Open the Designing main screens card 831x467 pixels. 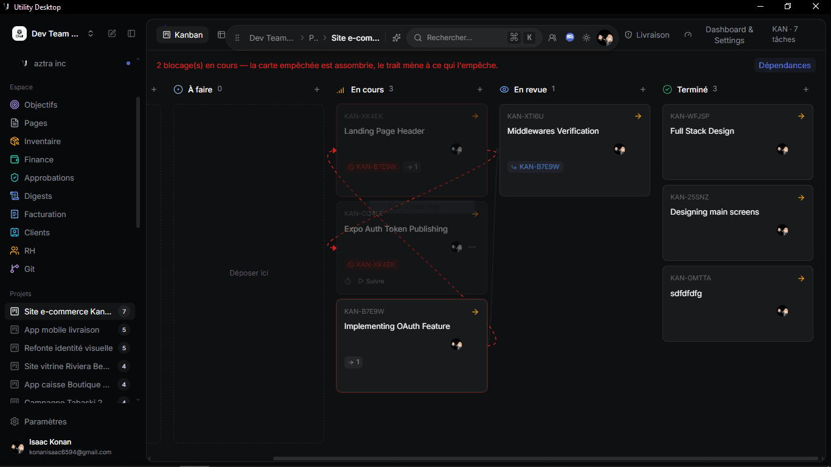[738, 223]
